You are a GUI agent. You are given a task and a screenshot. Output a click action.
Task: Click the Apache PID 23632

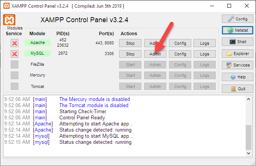(x=63, y=45)
